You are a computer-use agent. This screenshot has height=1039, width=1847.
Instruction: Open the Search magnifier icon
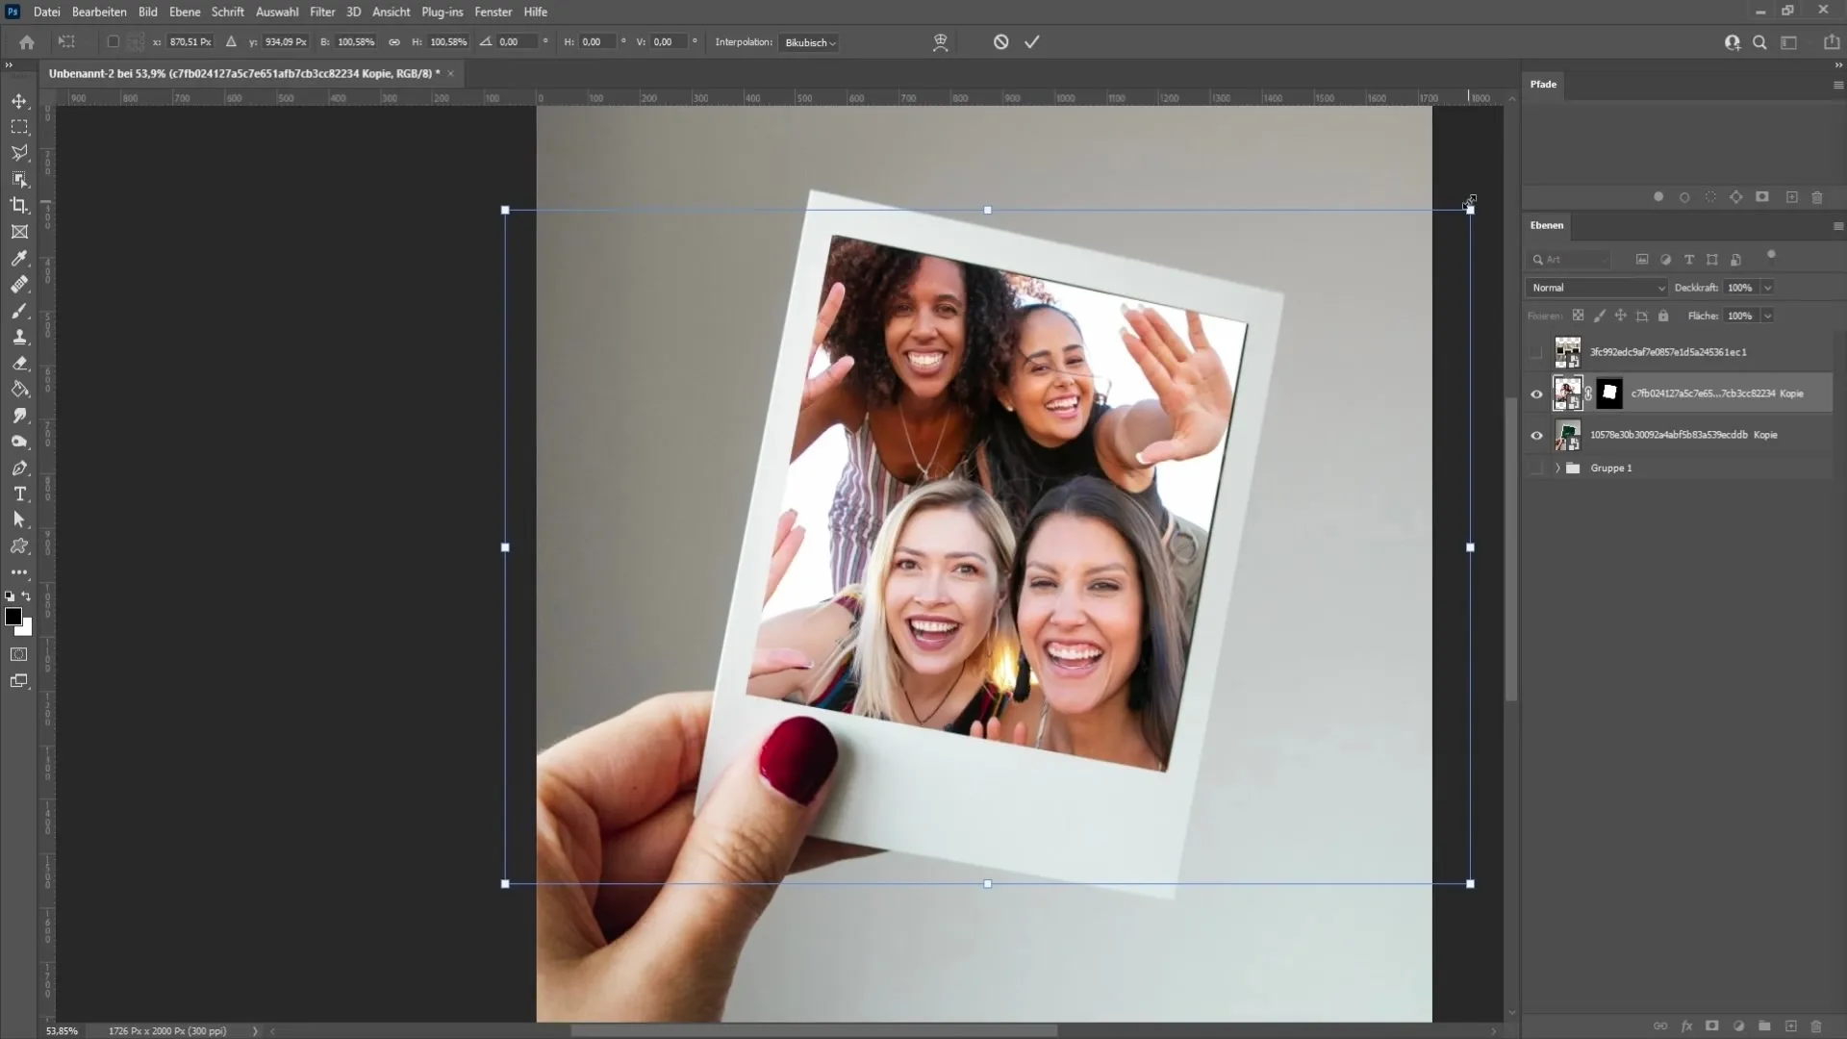tap(1759, 42)
